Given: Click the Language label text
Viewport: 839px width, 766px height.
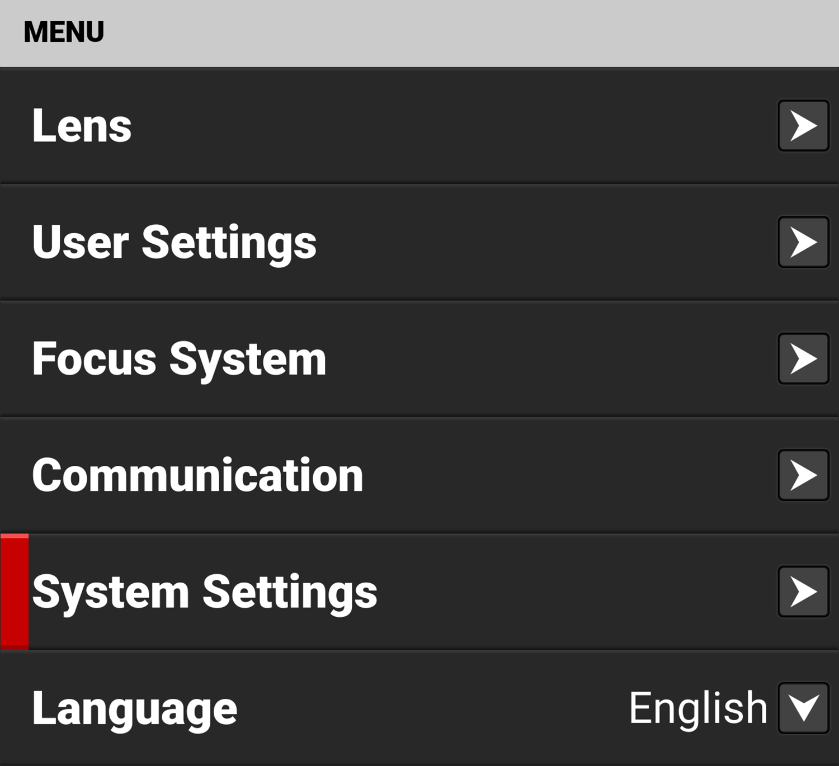Looking at the screenshot, I should point(134,708).
